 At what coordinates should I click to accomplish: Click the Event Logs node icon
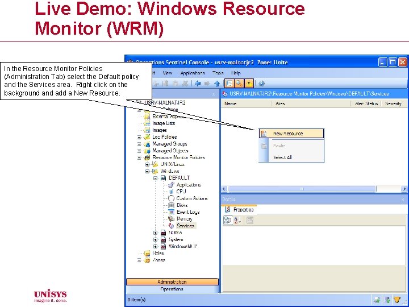click(171, 212)
